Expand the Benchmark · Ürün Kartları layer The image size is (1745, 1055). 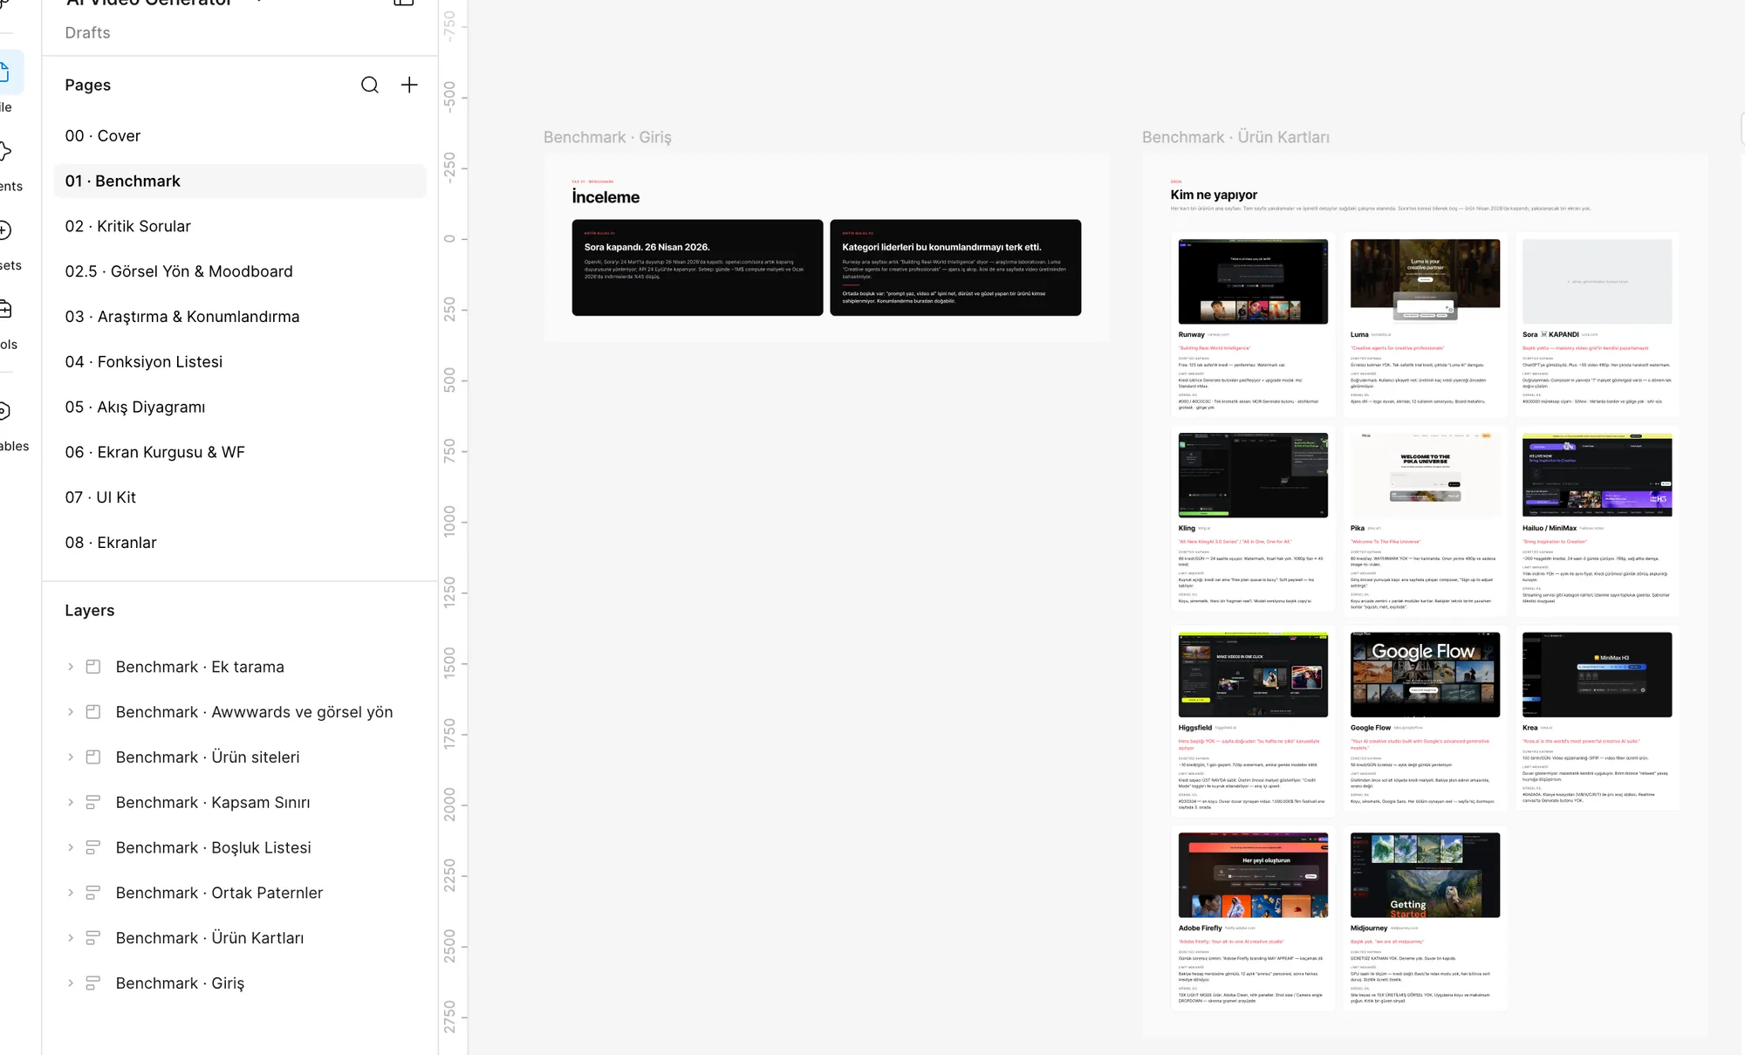tap(71, 938)
